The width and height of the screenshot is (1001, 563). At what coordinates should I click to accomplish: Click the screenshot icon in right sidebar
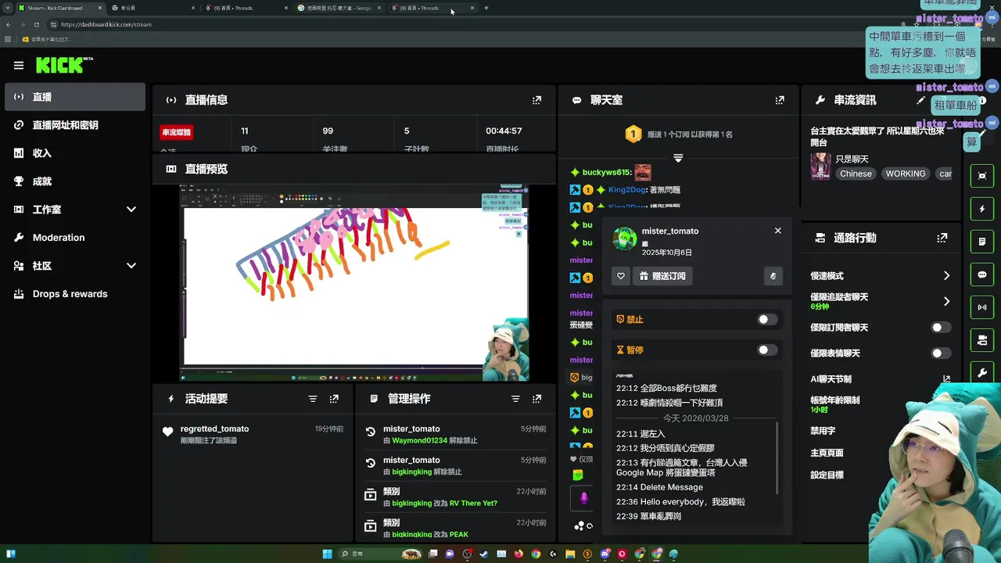(982, 176)
